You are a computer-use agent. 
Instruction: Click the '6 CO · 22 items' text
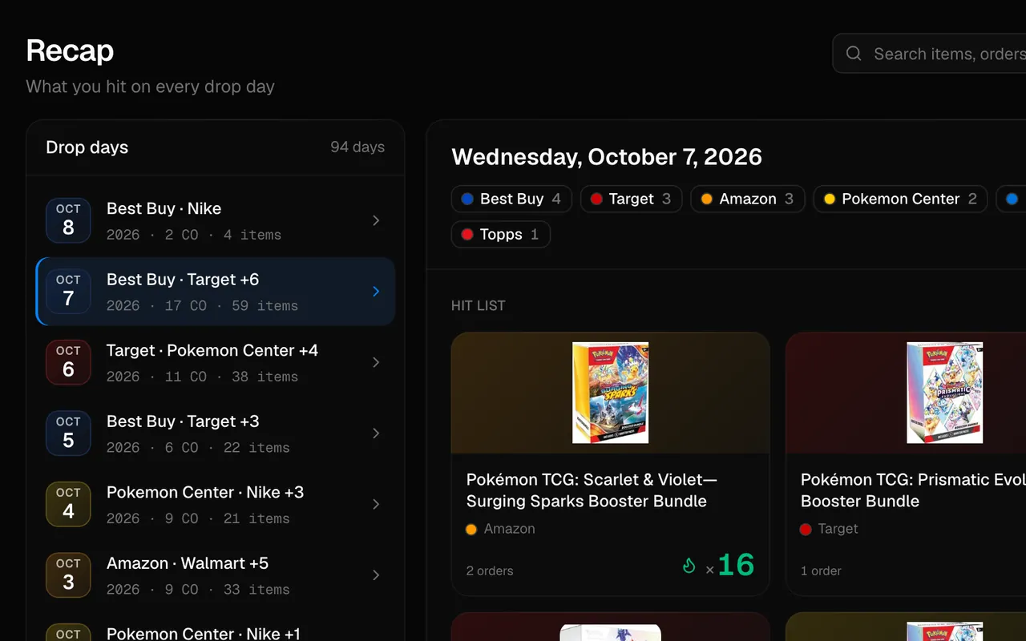228,448
